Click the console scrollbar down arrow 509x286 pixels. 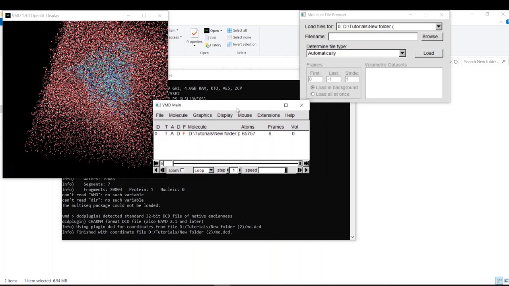(352, 237)
